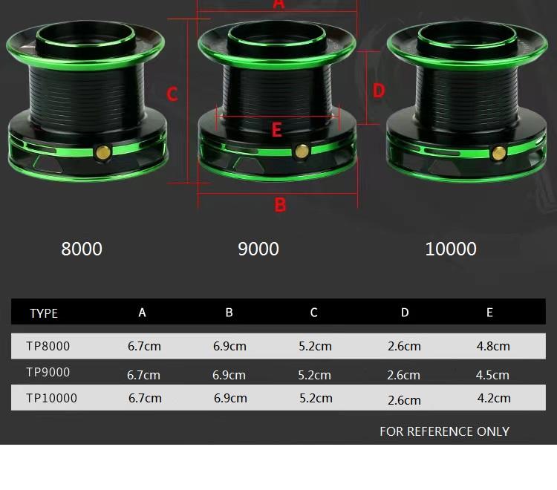Click the E column header in the table
557x490 pixels.
(x=489, y=313)
